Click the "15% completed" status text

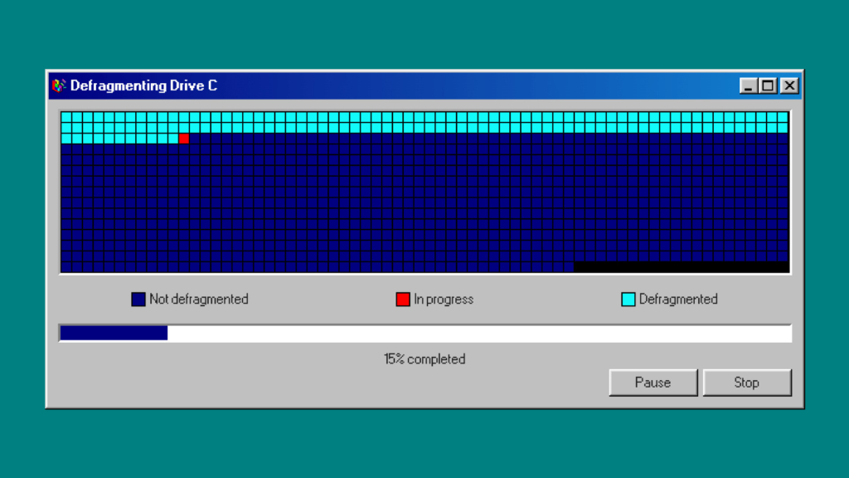424,359
